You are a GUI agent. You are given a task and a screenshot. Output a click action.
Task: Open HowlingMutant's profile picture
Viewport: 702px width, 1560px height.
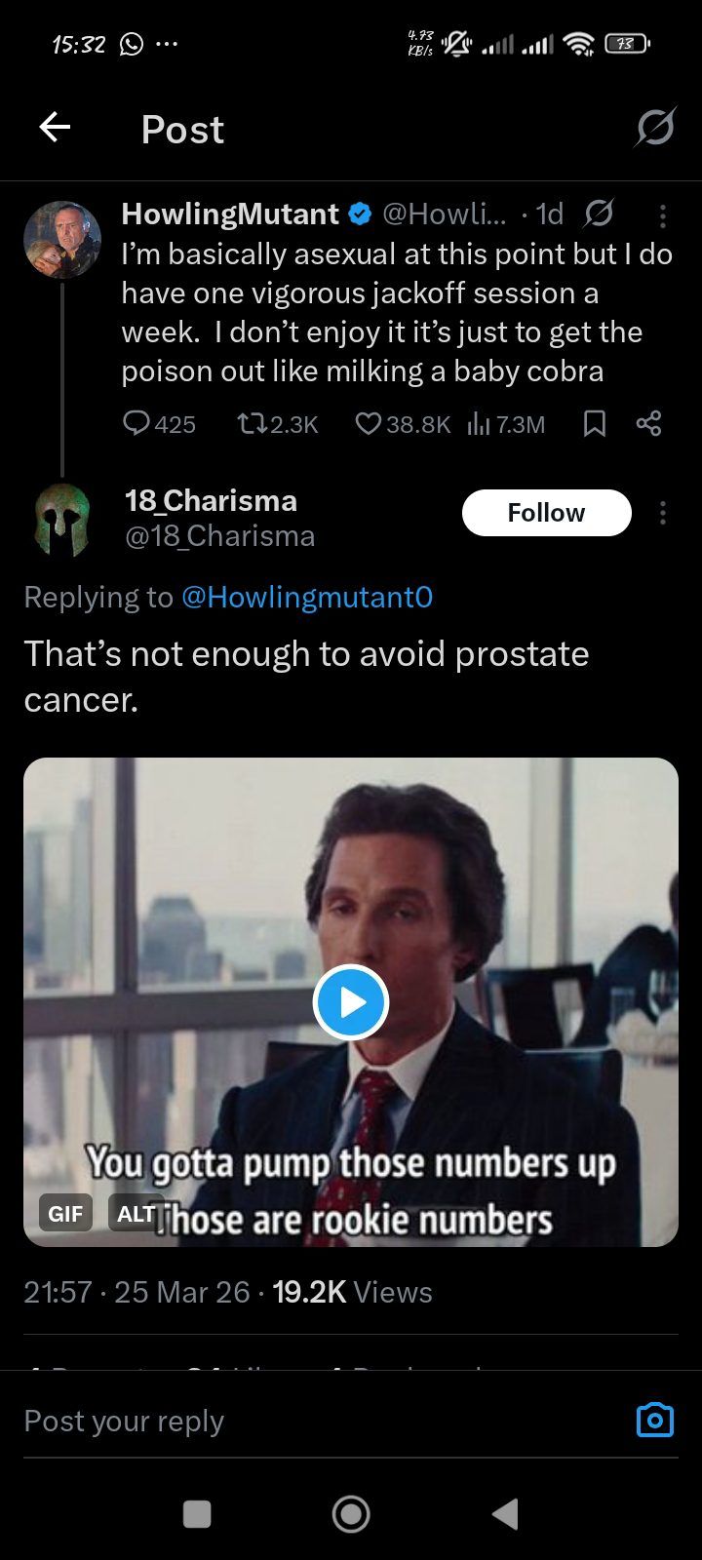click(x=62, y=240)
